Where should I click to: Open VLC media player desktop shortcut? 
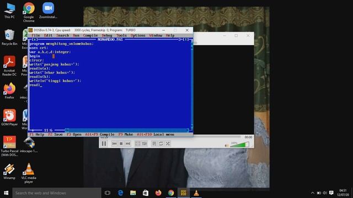[x=29, y=173]
